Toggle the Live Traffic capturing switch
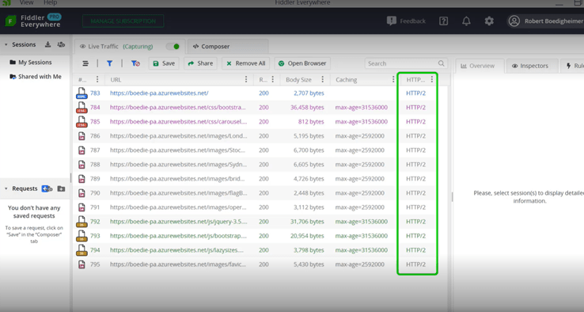Viewport: 584px width, 312px height. tap(173, 47)
